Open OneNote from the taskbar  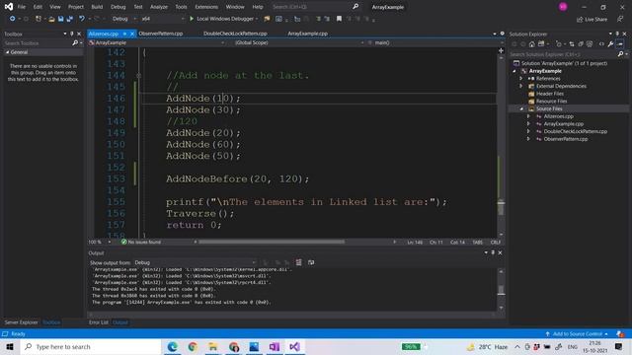(275, 346)
